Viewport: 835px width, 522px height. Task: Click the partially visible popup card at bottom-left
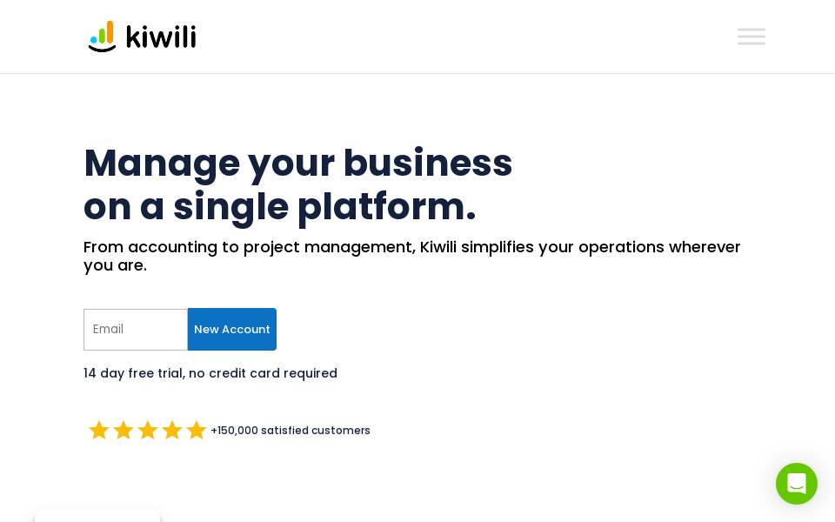click(97, 515)
